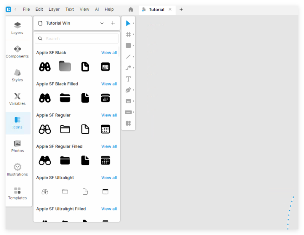This screenshot has width=304, height=235.
Task: Pick the Apple SF Ultralight document icon
Action: tap(85, 192)
